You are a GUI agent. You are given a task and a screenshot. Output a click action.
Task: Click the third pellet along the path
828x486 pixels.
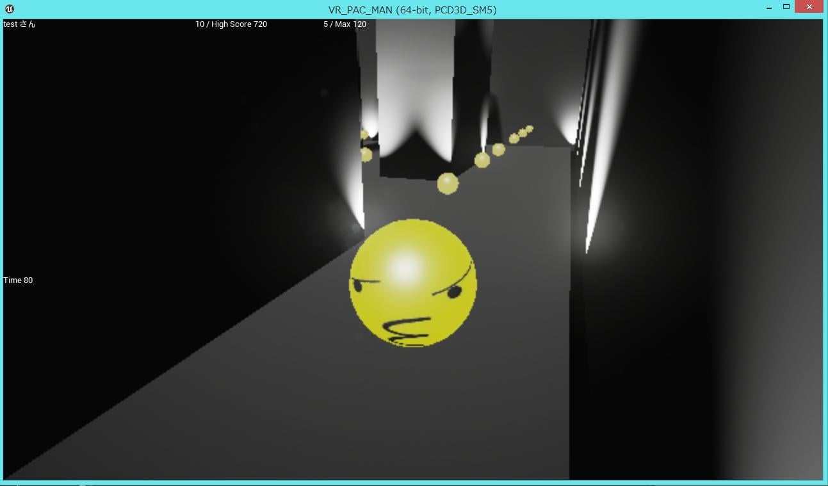[x=498, y=150]
